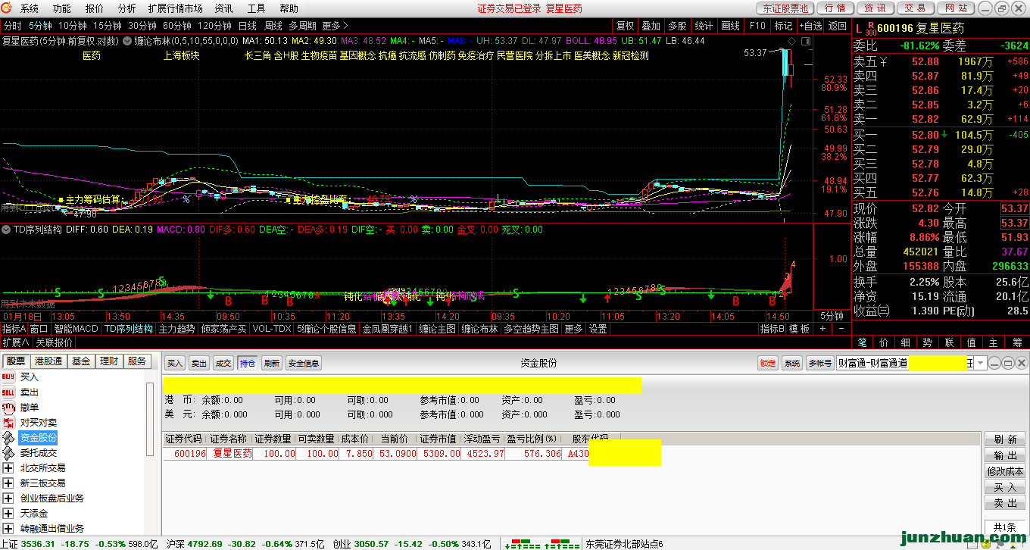This screenshot has width=1030, height=550.
Task: Click the icon beside 委托成交 in sidebar
Action: click(9, 452)
